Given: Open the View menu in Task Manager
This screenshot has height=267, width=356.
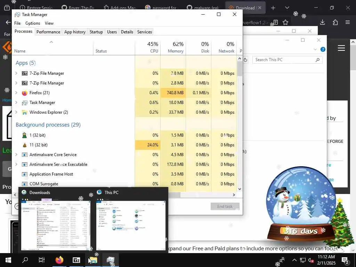Looking at the screenshot, I should [x=49, y=23].
